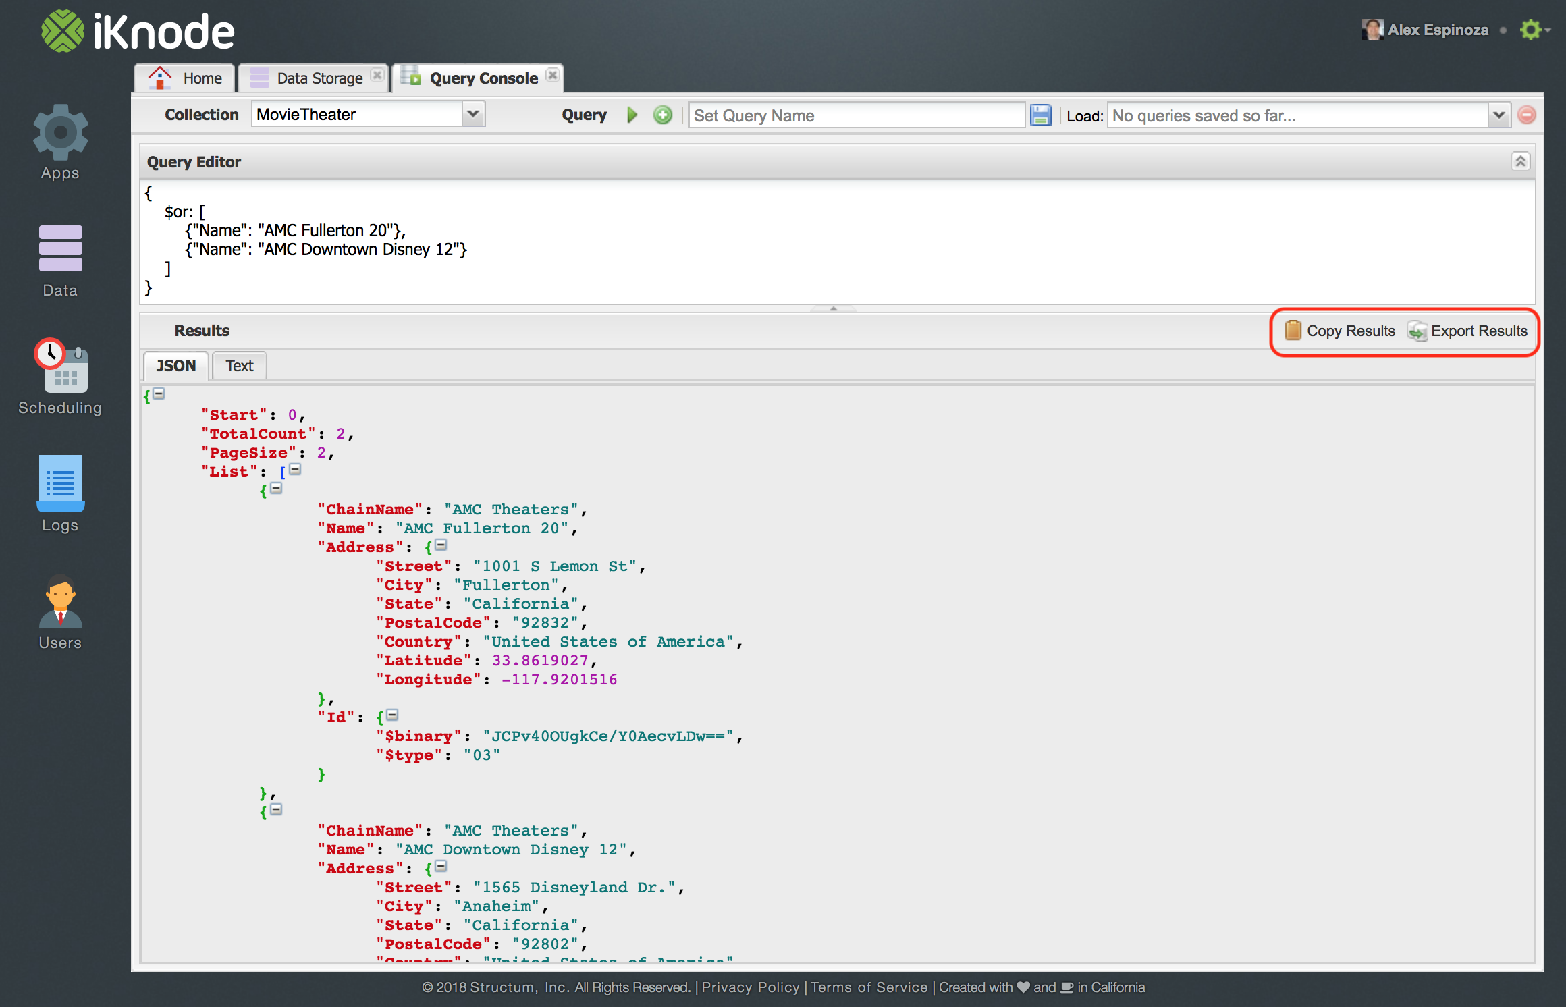
Task: Click the "AMC Downtown Disney 12" result name
Action: pyautogui.click(x=511, y=849)
